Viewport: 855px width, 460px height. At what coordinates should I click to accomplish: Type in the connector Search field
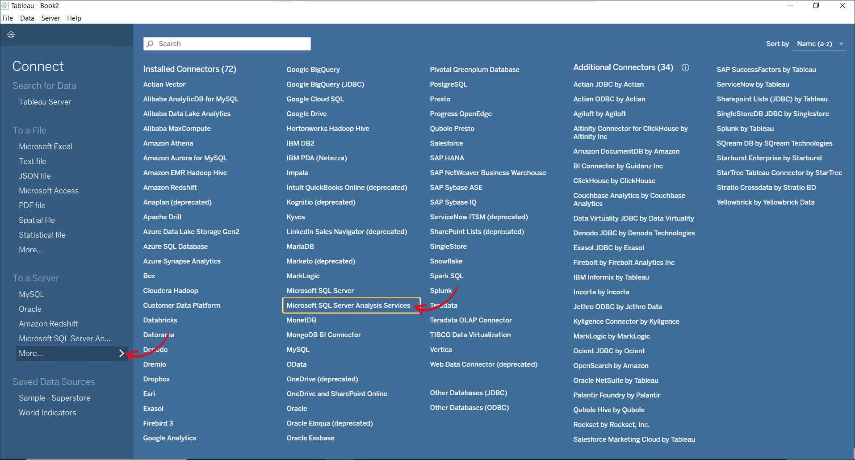click(x=232, y=44)
